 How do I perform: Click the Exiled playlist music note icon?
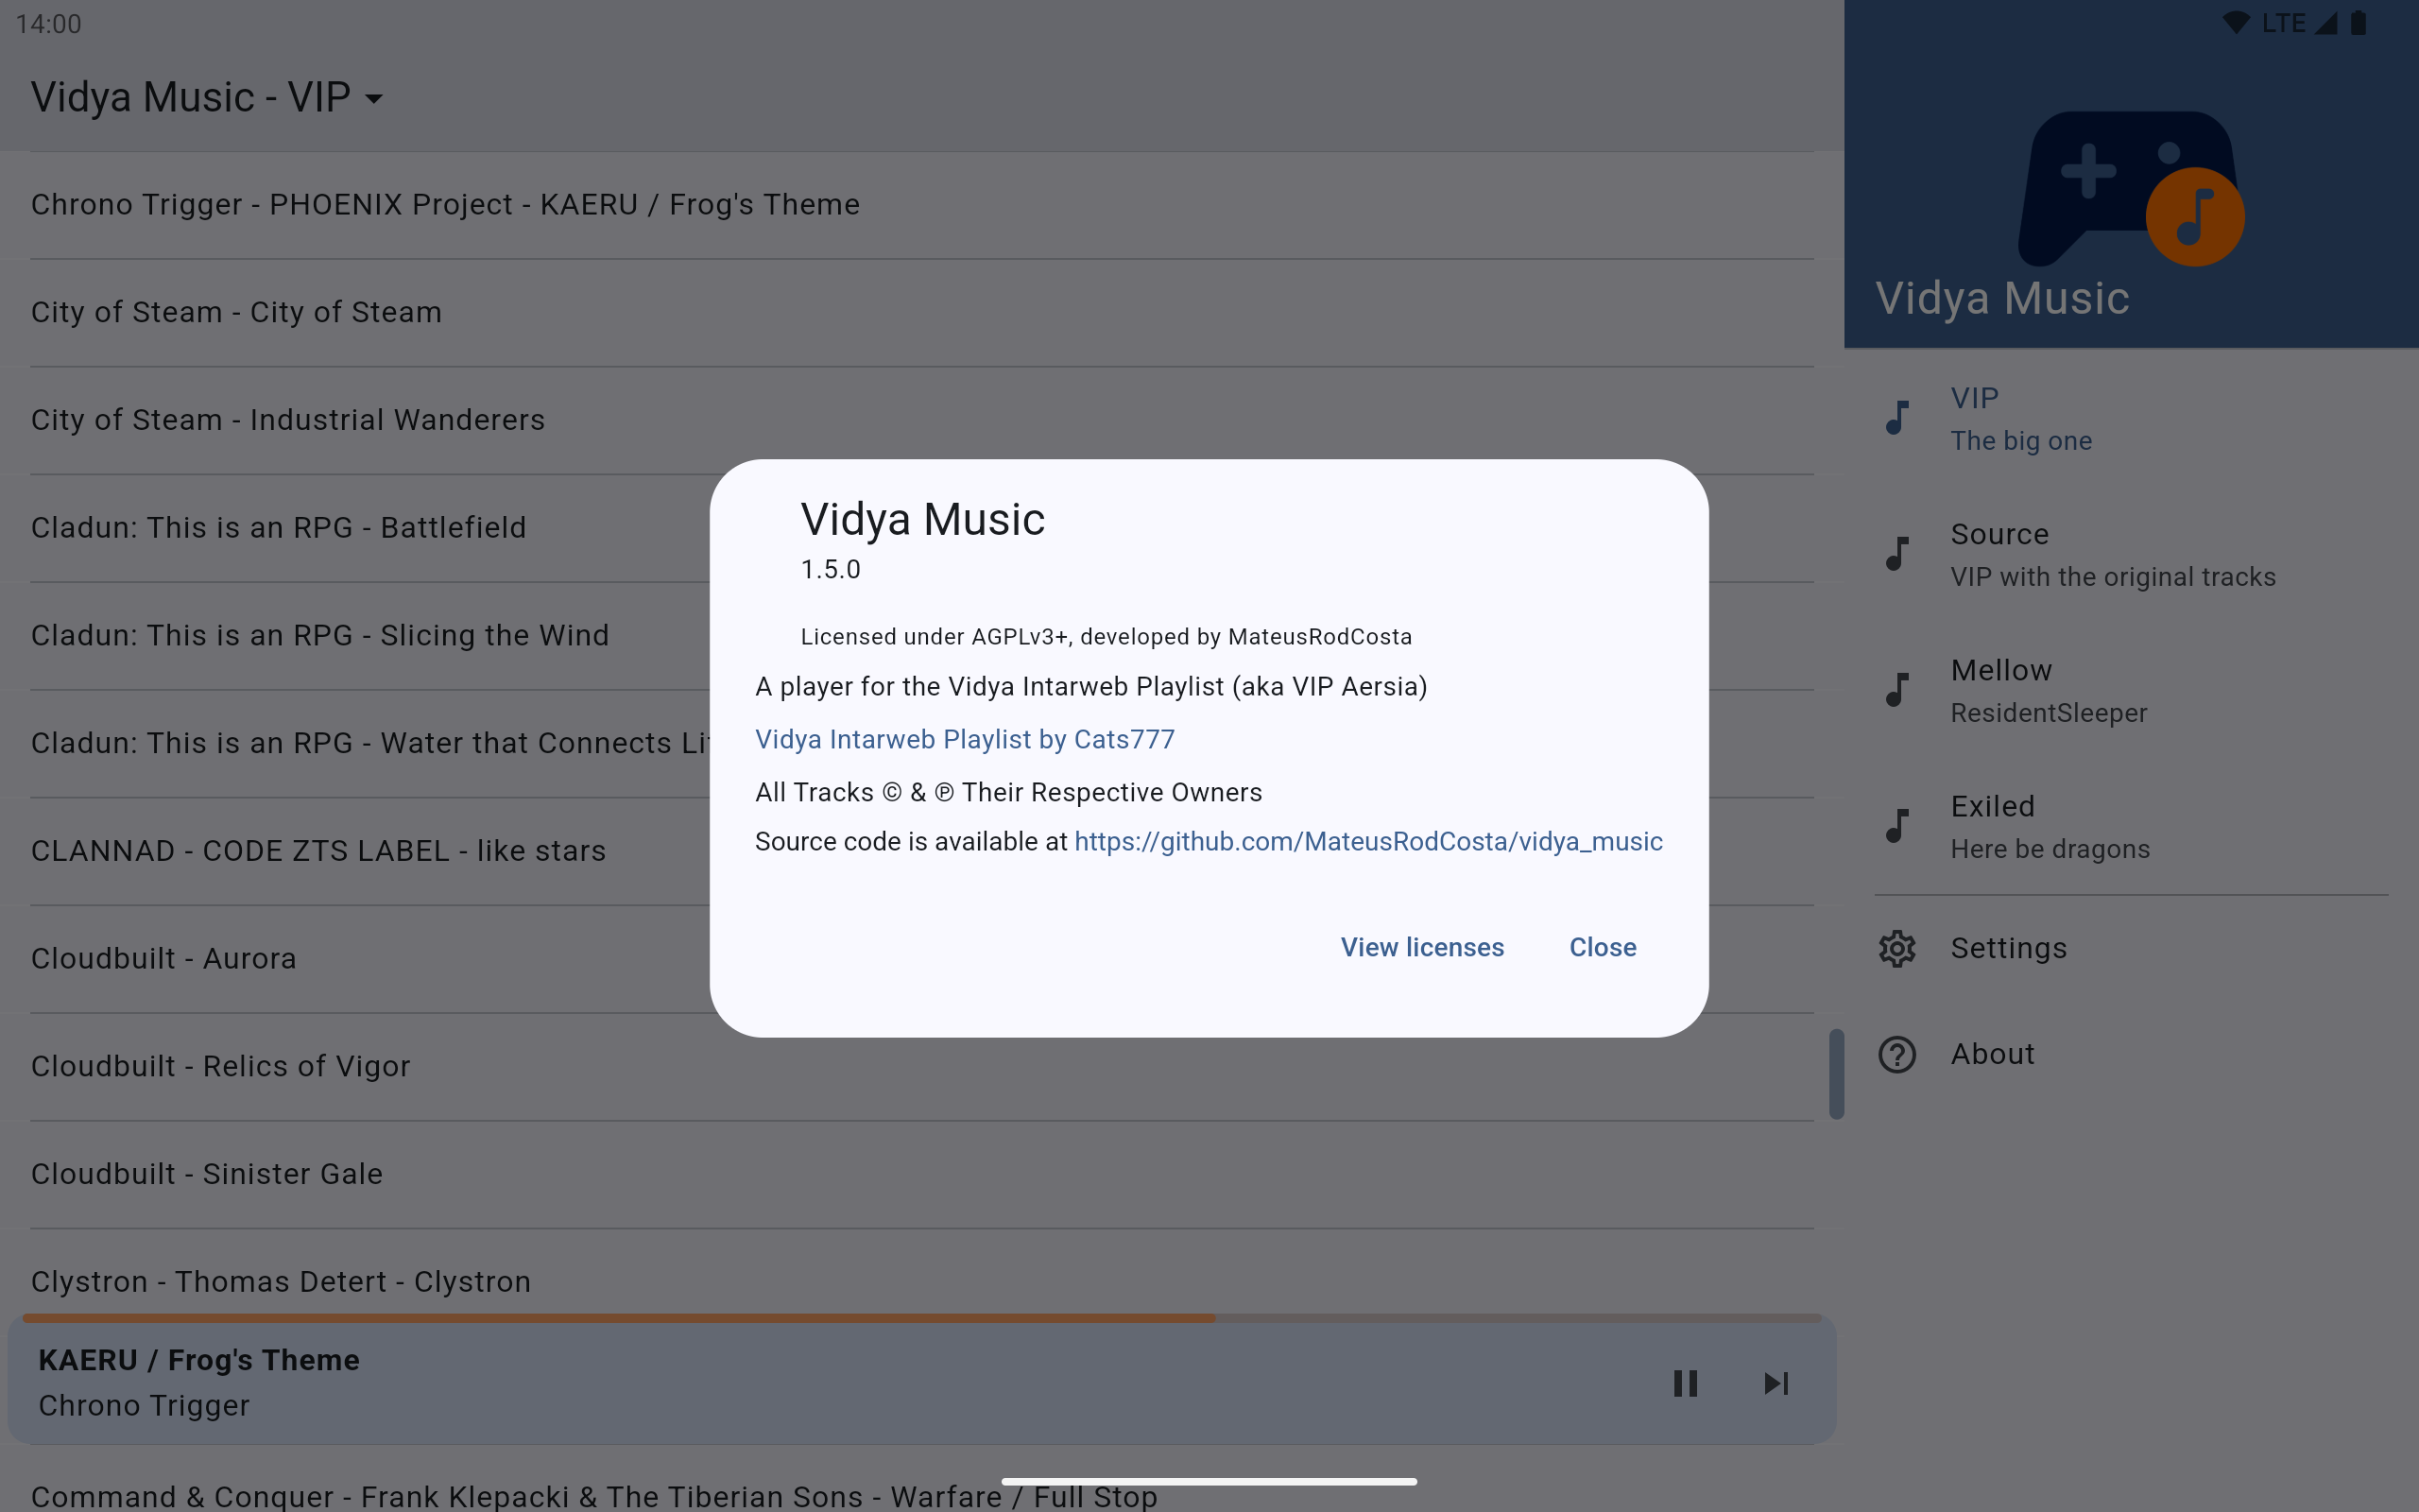[1896, 826]
